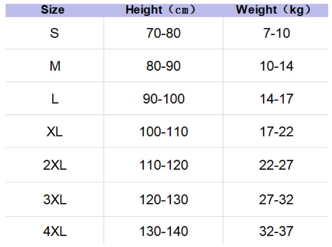Click the 130-140 height cell
Image resolution: width=332 pixels, height=247 pixels.
tap(163, 232)
